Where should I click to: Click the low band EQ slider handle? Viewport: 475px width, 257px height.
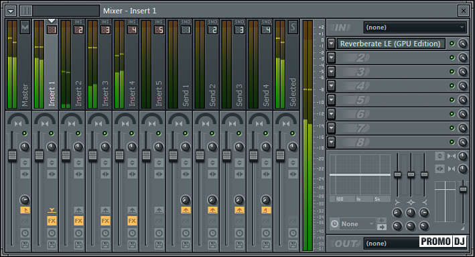click(397, 174)
